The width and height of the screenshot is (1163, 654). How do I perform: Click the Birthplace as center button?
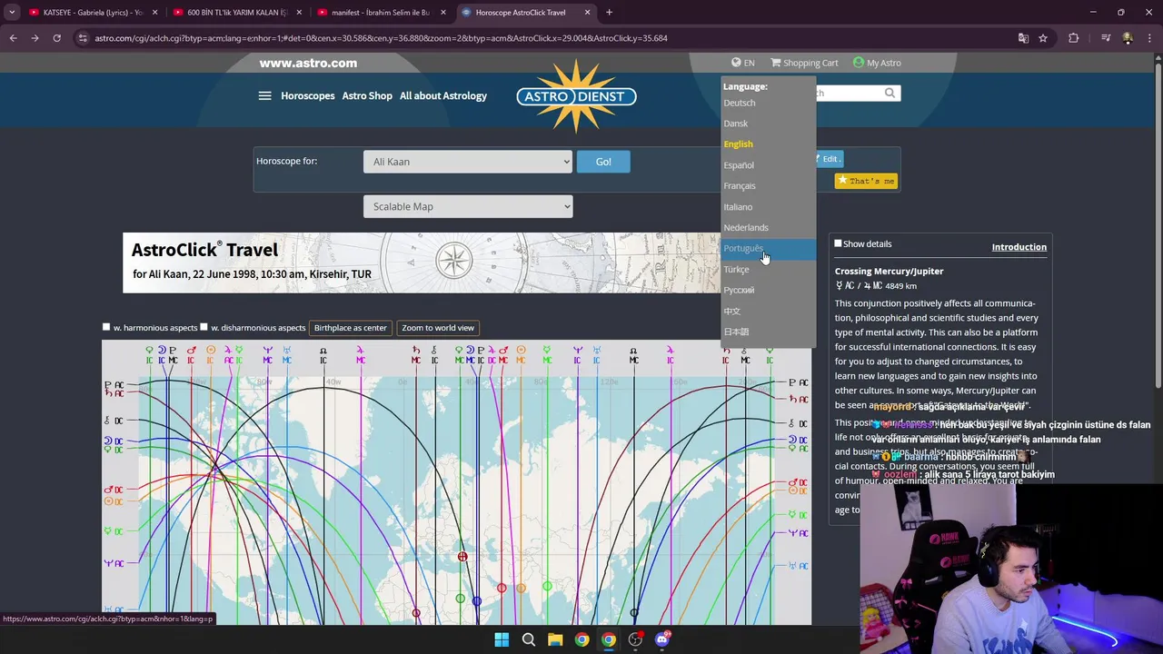point(350,328)
